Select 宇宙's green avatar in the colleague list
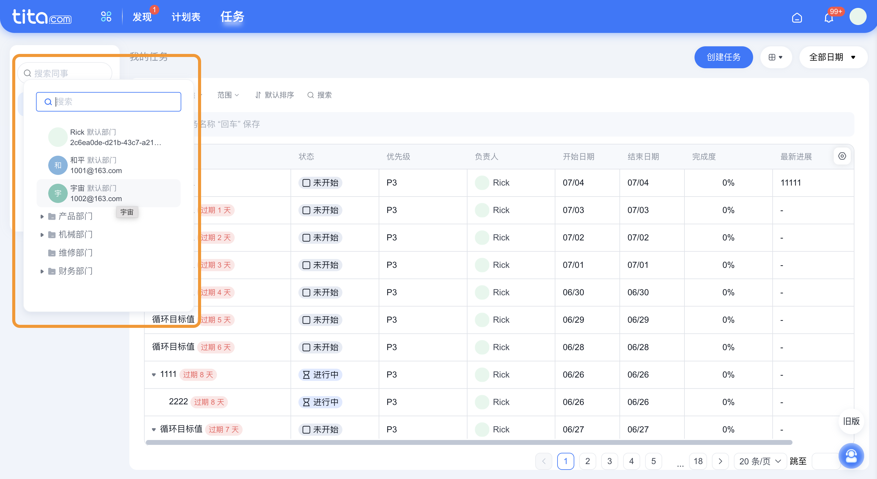Screen dimensions: 877x479 (x=58, y=193)
